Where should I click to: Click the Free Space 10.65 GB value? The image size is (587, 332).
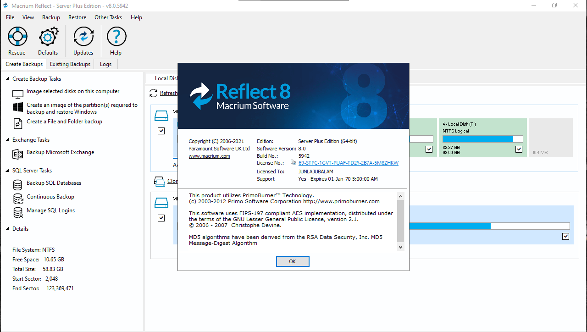click(54, 260)
